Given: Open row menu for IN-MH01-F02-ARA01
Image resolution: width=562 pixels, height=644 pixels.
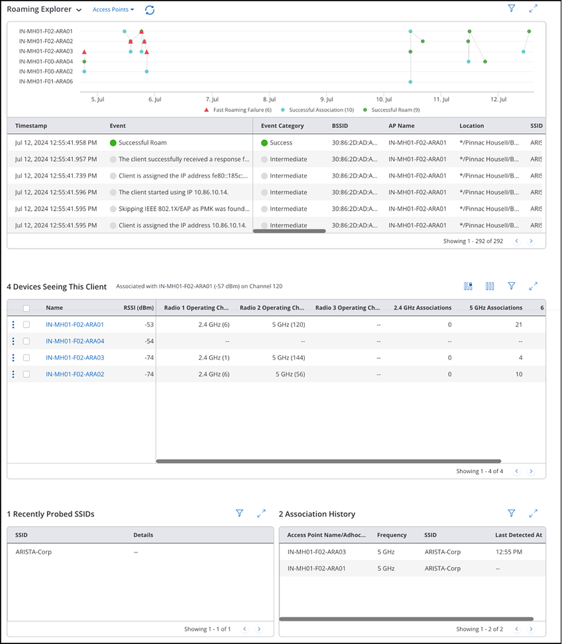Looking at the screenshot, I should pos(13,325).
